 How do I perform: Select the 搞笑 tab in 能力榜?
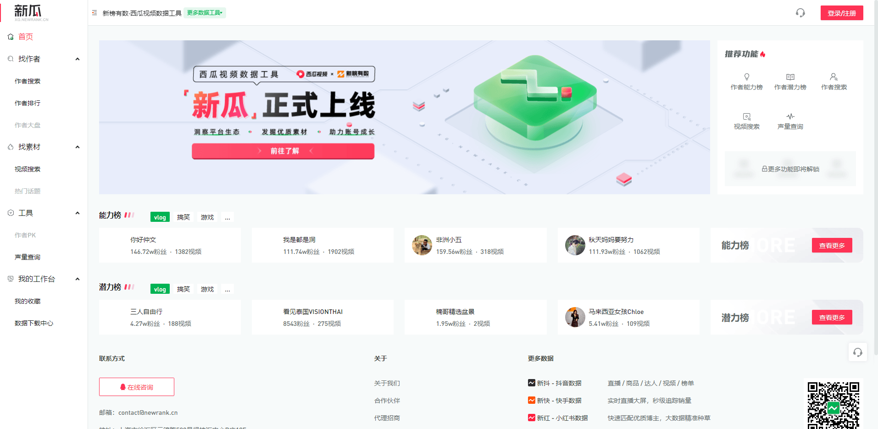(x=183, y=217)
